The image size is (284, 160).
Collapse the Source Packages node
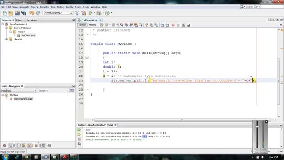[x=7, y=28]
